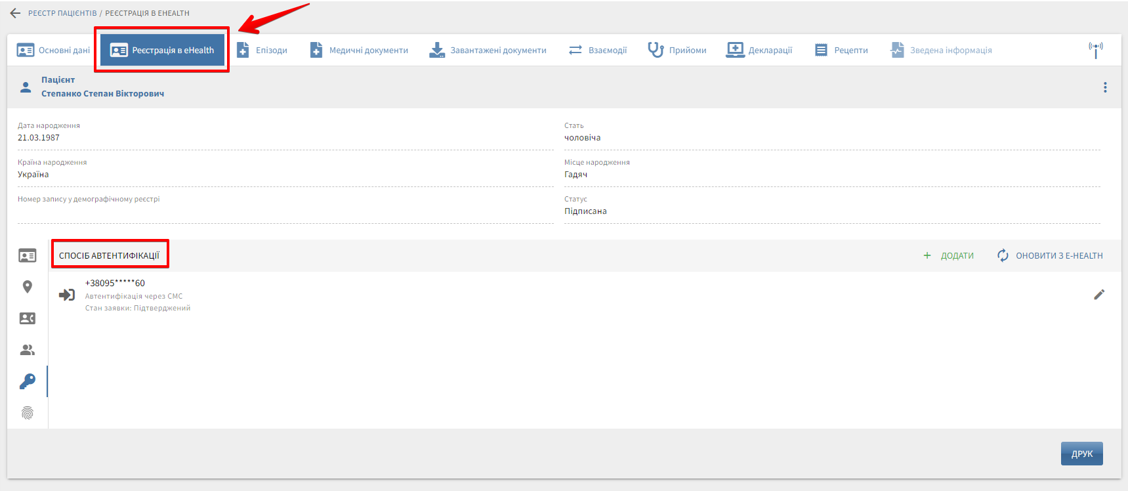Click ОНОВИТИ З E-HEALTH button
Screen dimensions: 1128x491
coord(1050,256)
